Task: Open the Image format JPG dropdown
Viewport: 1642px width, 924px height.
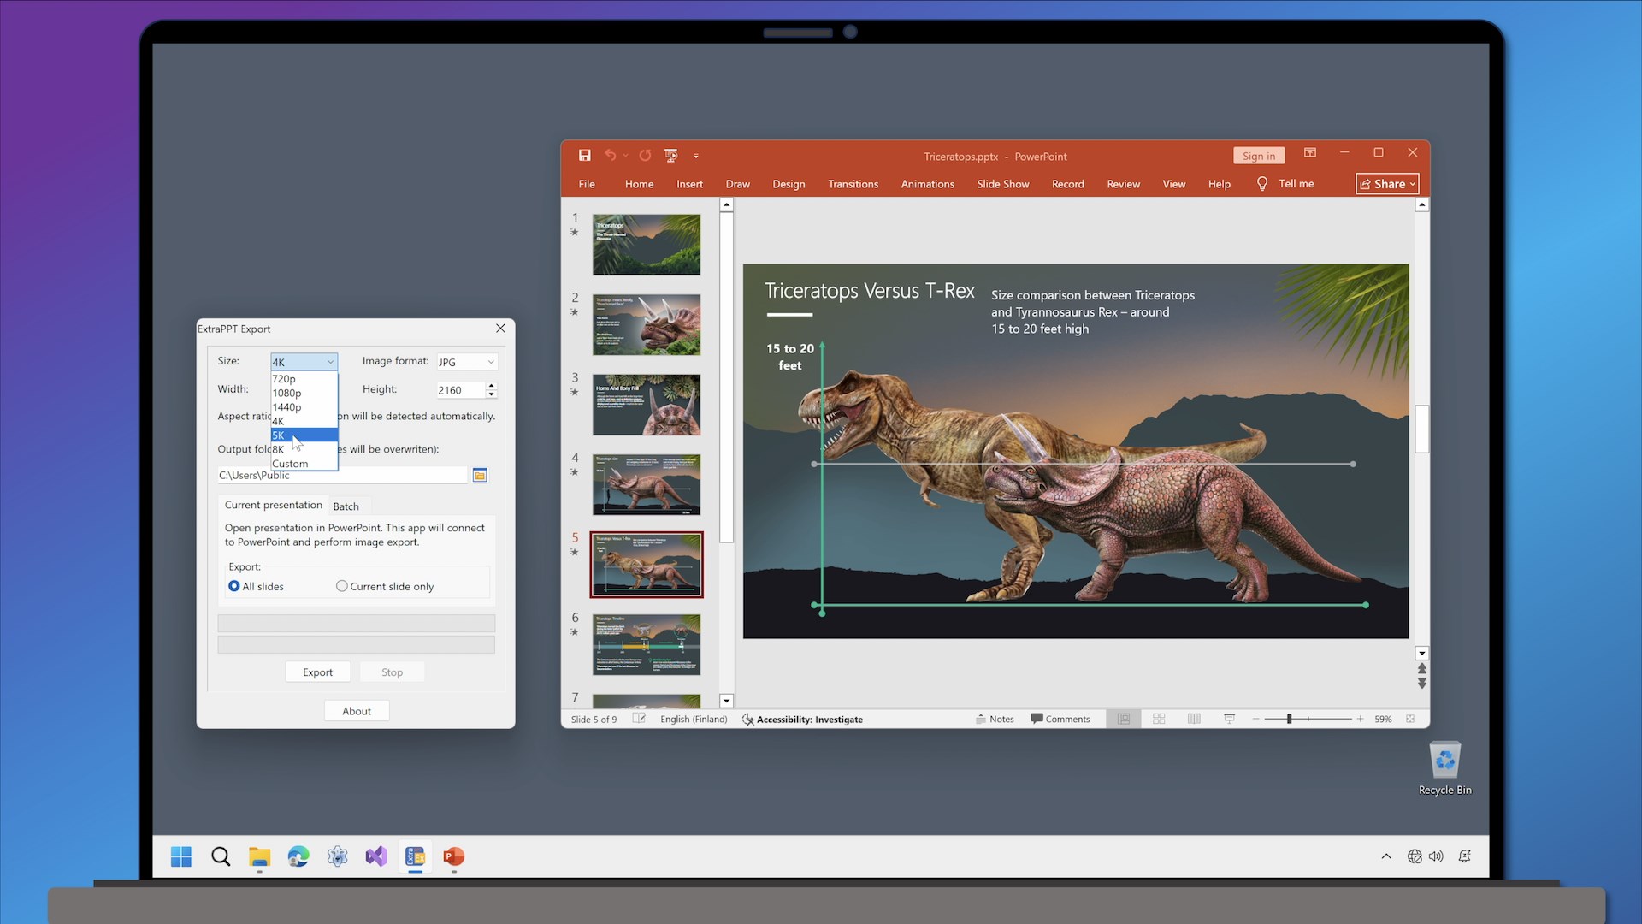Action: 467,362
